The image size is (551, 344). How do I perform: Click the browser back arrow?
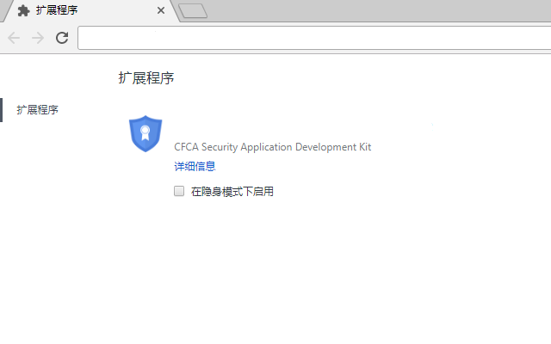14,38
